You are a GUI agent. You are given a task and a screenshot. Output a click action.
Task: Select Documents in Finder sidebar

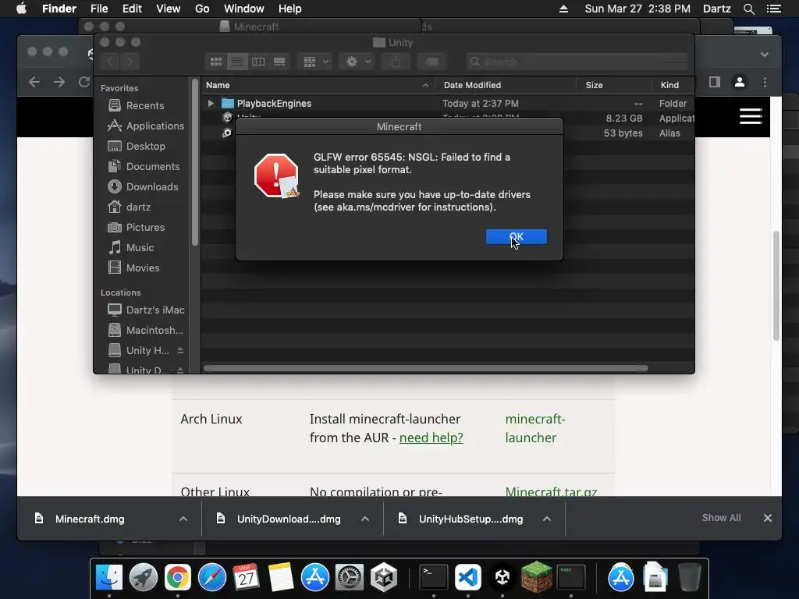click(x=144, y=167)
